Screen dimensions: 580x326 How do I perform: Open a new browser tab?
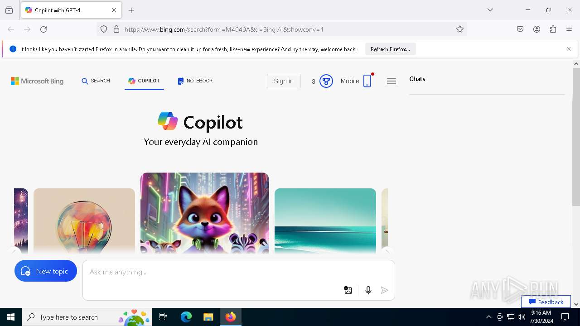tap(131, 10)
